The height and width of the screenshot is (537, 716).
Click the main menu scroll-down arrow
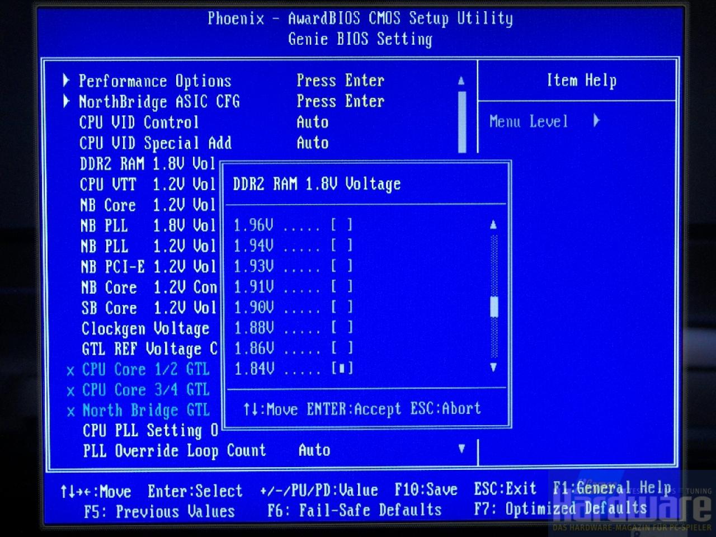461,449
